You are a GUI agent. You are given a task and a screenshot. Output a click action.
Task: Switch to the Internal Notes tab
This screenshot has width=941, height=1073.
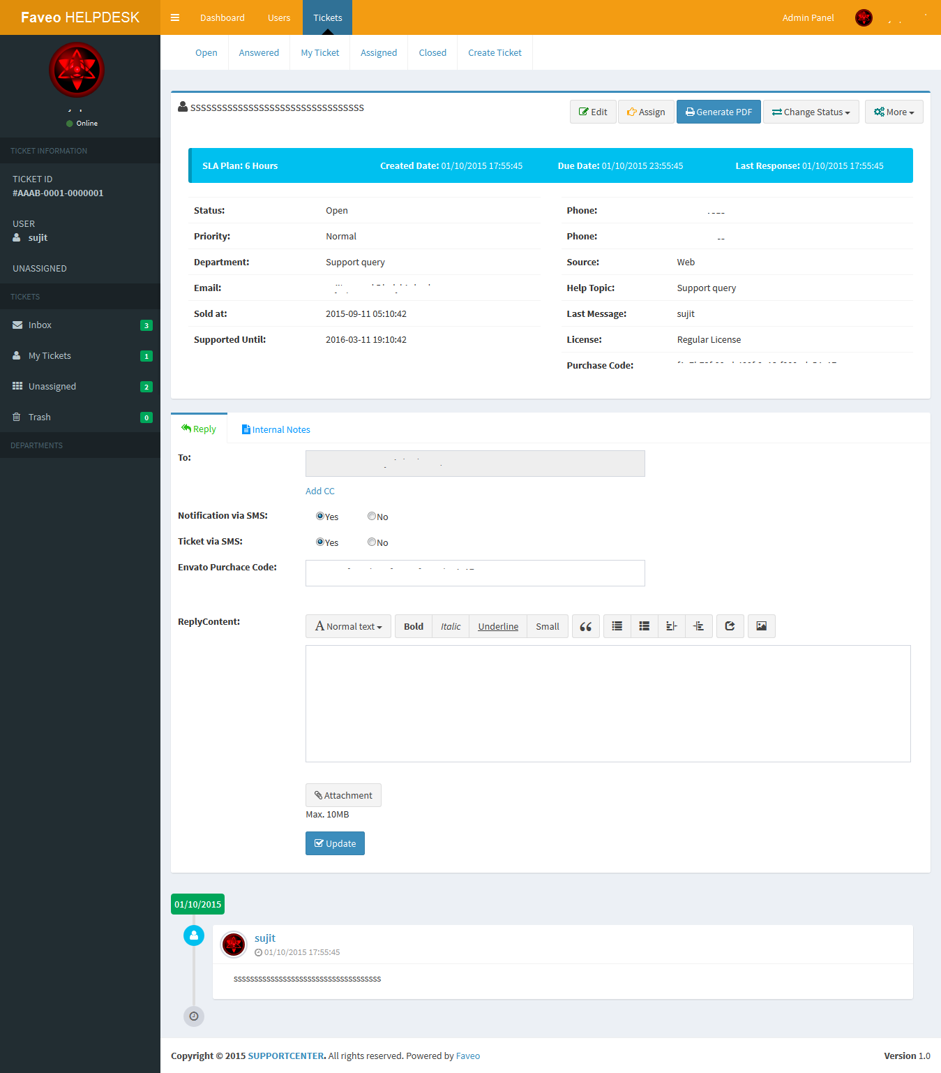(276, 429)
